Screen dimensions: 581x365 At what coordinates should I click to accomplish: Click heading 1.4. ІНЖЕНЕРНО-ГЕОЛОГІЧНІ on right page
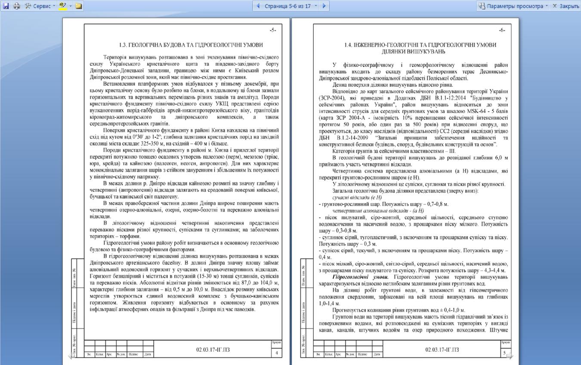[x=420, y=48]
